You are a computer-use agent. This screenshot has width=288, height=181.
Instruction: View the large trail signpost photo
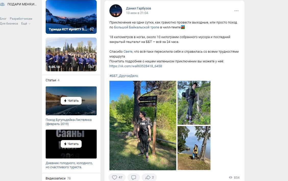pyautogui.click(x=143, y=125)
